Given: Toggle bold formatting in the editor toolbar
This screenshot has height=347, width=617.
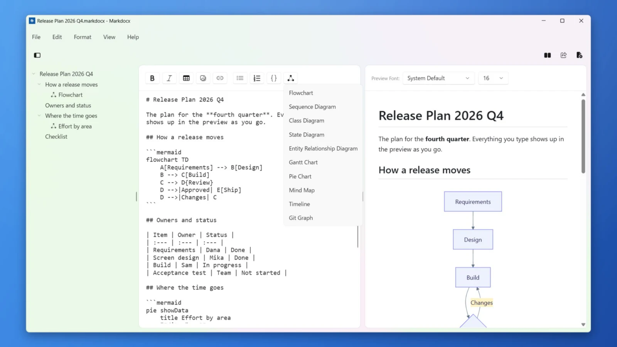Looking at the screenshot, I should (152, 78).
